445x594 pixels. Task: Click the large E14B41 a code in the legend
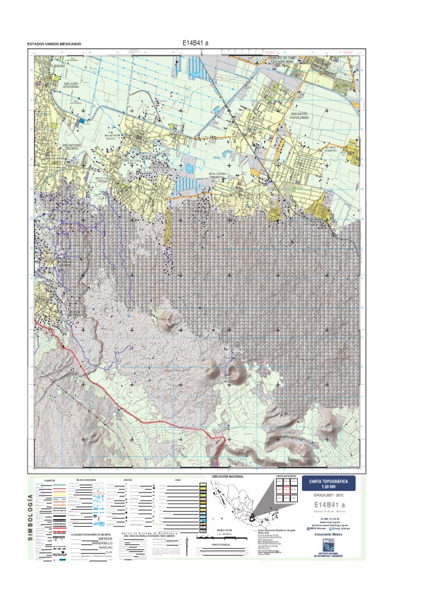point(330,505)
